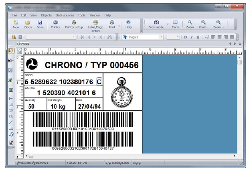Open the font name dropdown
Screen dimensions: 248x171
pyautogui.click(x=161, y=37)
